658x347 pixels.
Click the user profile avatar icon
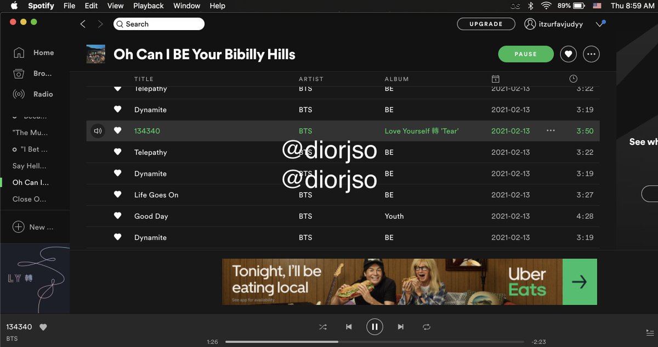pyautogui.click(x=530, y=24)
